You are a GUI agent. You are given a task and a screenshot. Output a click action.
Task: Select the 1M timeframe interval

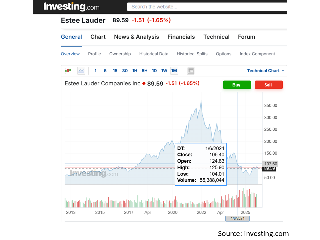[174, 71]
